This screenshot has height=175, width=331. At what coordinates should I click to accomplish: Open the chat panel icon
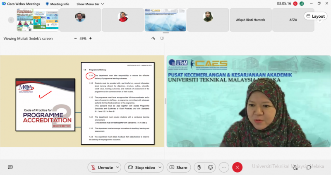click(x=308, y=167)
